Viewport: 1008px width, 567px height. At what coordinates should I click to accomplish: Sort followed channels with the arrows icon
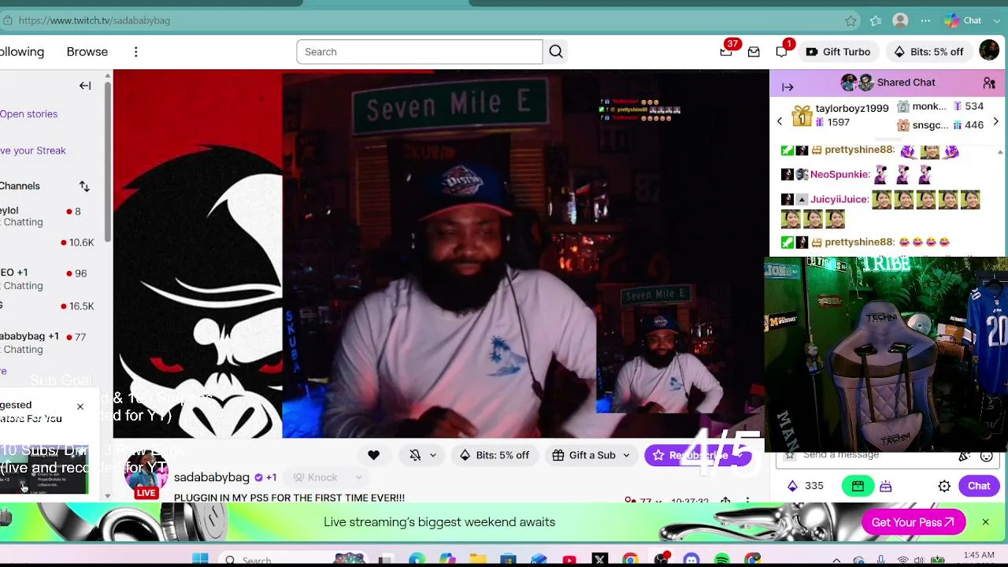[x=84, y=187]
